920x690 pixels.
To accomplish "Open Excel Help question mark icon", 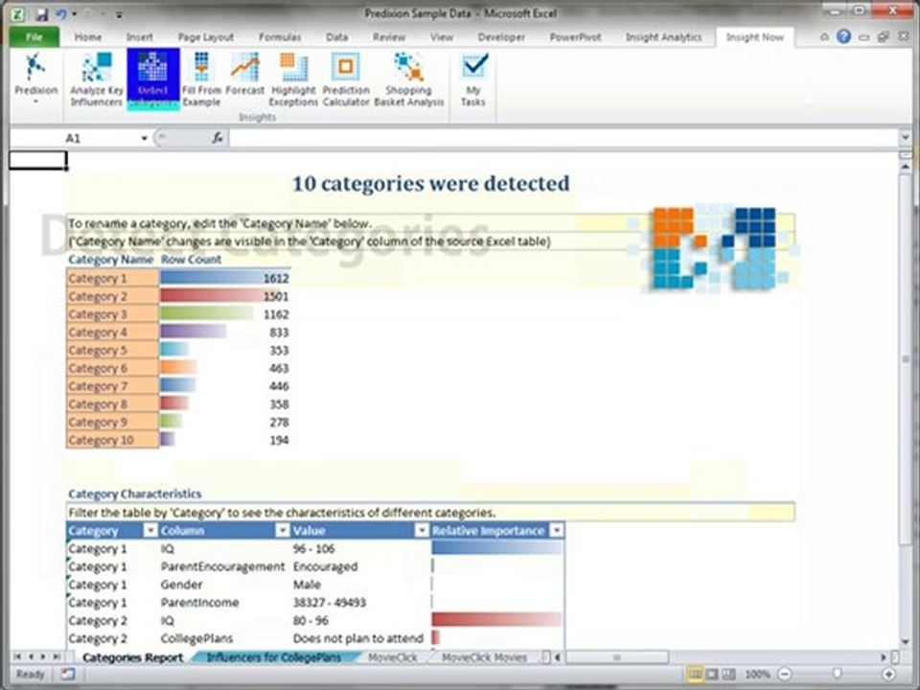I will click(843, 37).
